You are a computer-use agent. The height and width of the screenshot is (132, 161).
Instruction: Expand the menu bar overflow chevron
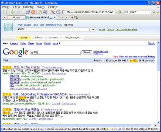pyautogui.click(x=158, y=7)
